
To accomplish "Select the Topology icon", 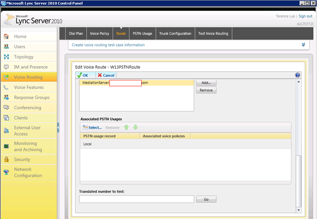I will [x=6, y=57].
